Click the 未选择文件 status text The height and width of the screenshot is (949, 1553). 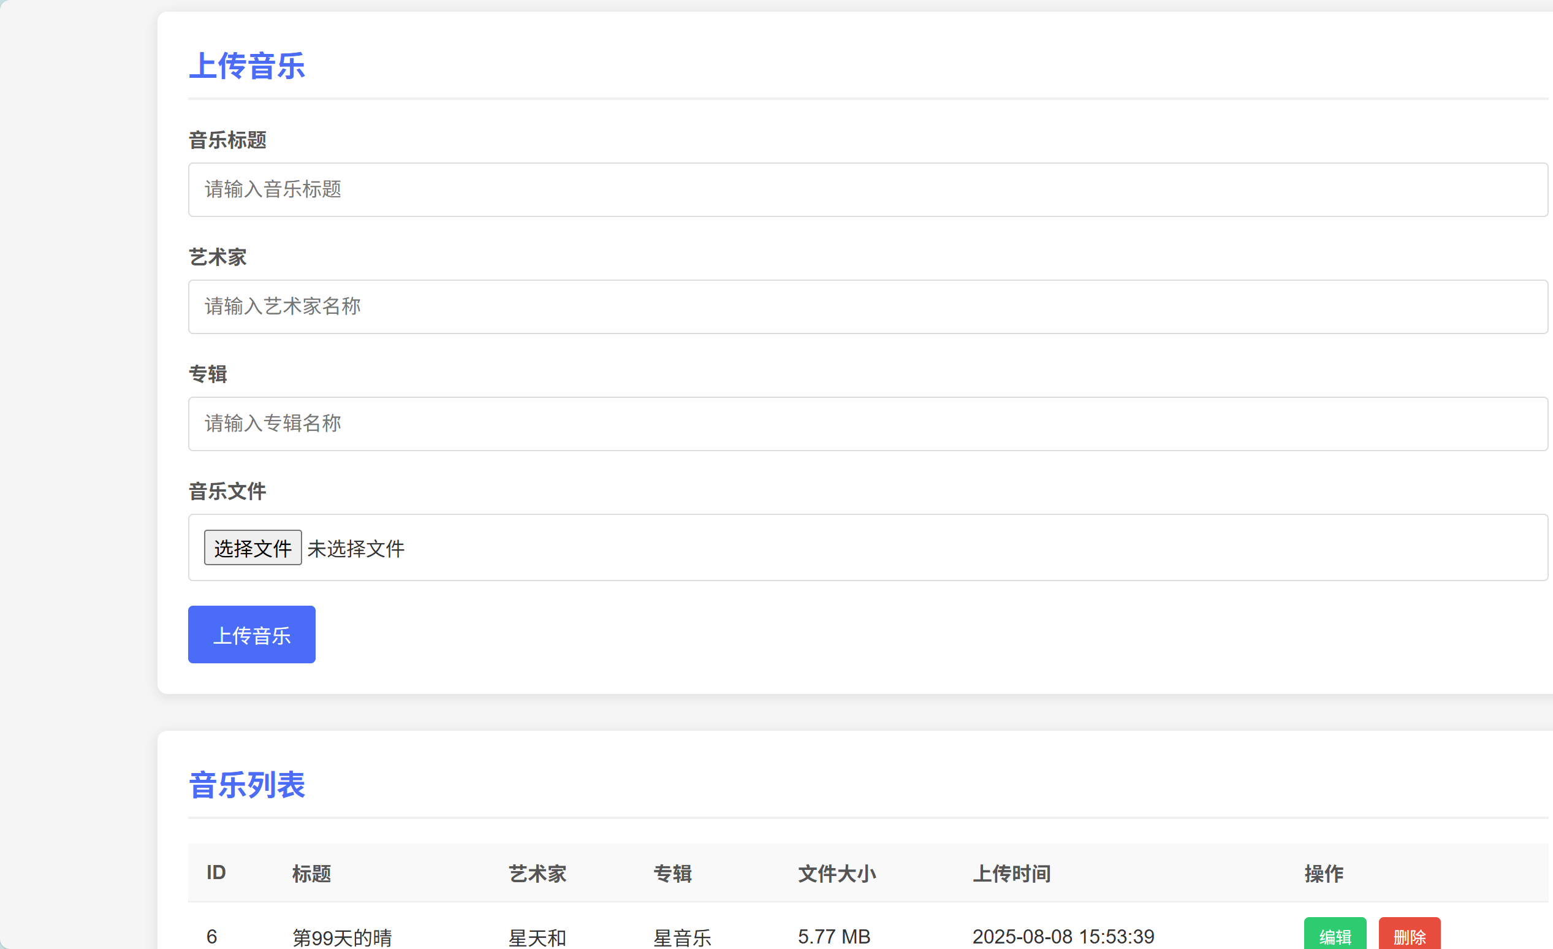355,549
